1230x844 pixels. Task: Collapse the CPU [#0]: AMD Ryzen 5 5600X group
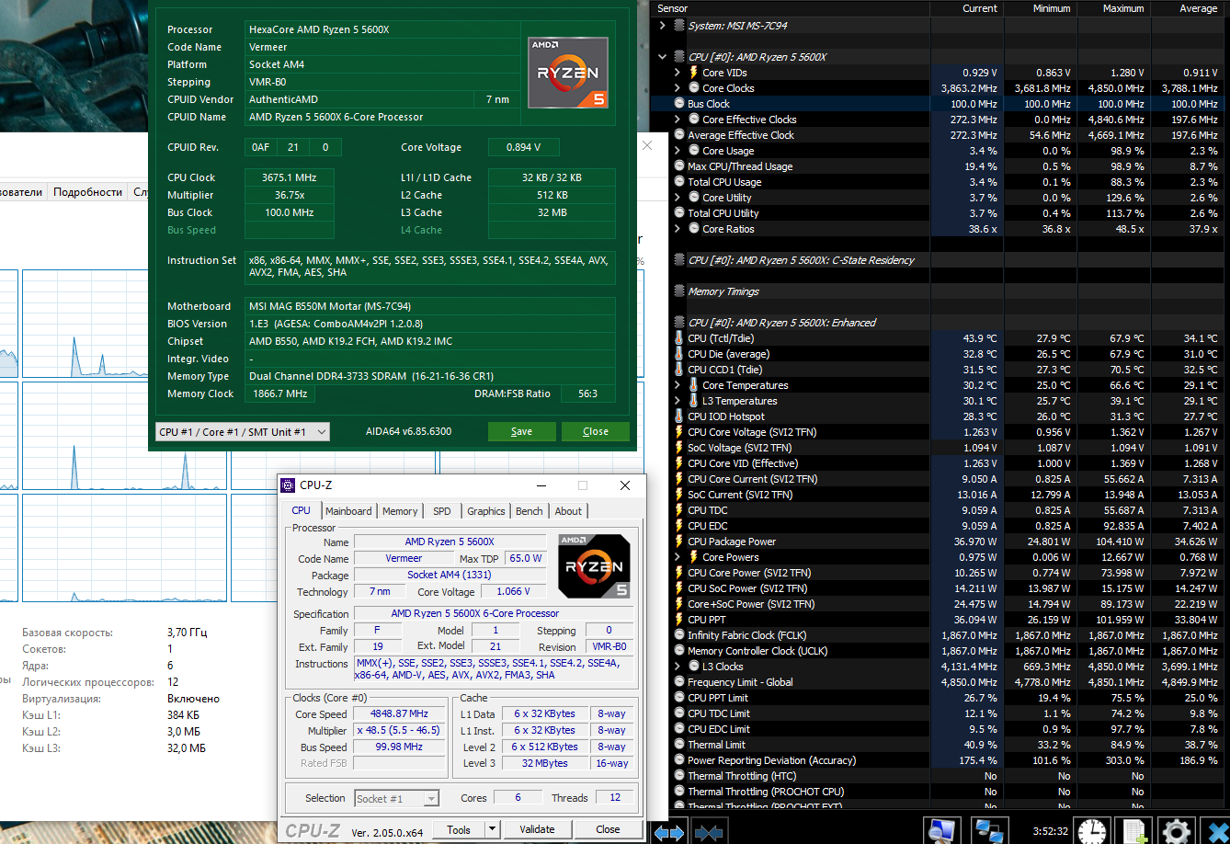[663, 57]
